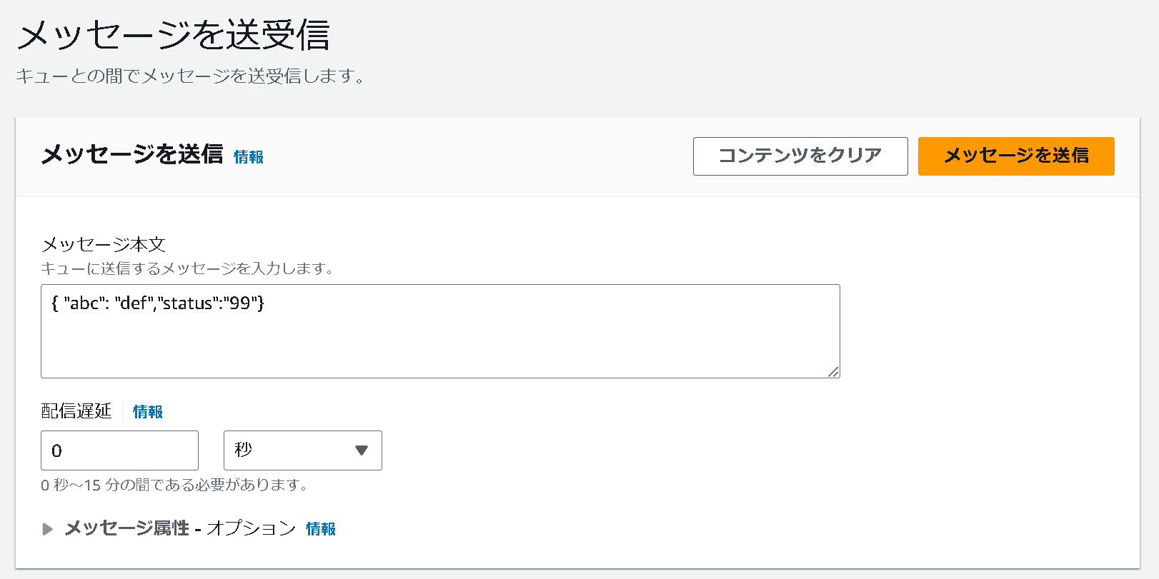This screenshot has height=579, width=1159.
Task: Click the message body resize handle
Action: coord(833,371)
